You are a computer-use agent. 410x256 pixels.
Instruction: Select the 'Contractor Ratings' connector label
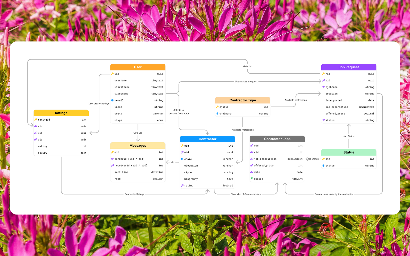tap(134, 194)
